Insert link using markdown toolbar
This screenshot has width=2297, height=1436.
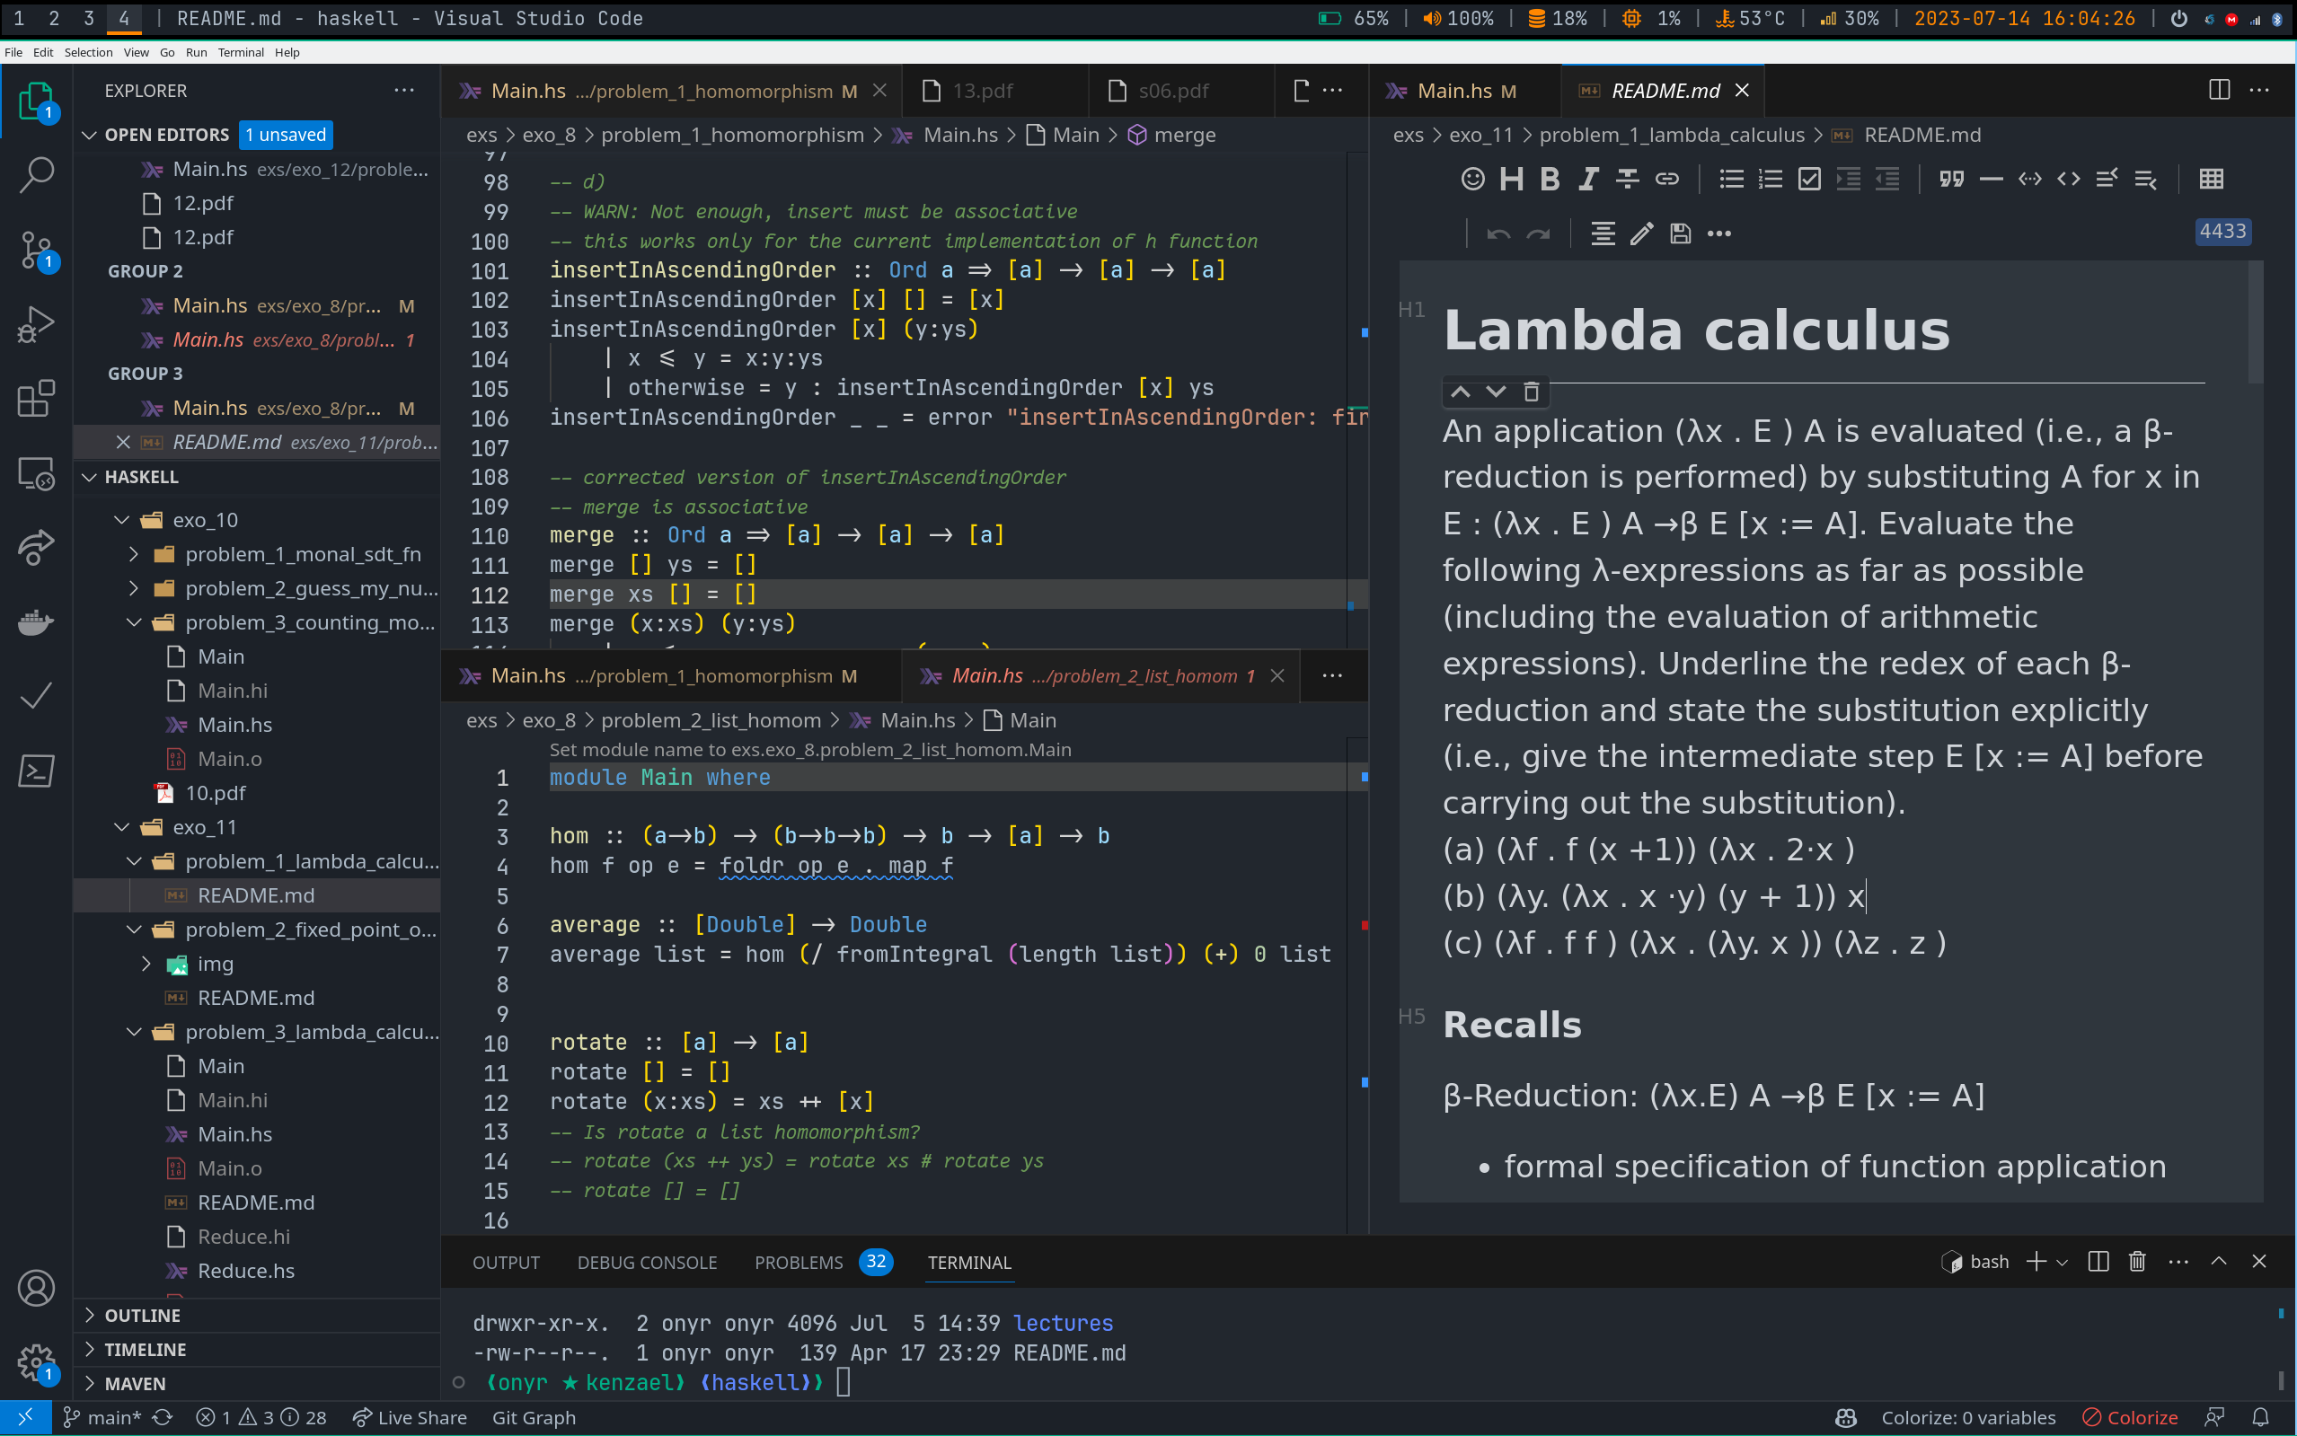pyautogui.click(x=1667, y=179)
